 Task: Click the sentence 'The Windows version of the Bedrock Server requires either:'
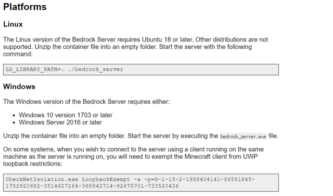86,102
